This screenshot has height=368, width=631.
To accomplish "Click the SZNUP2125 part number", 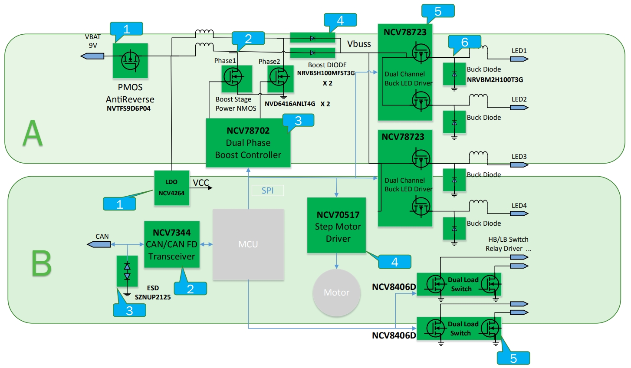I will pos(153,297).
